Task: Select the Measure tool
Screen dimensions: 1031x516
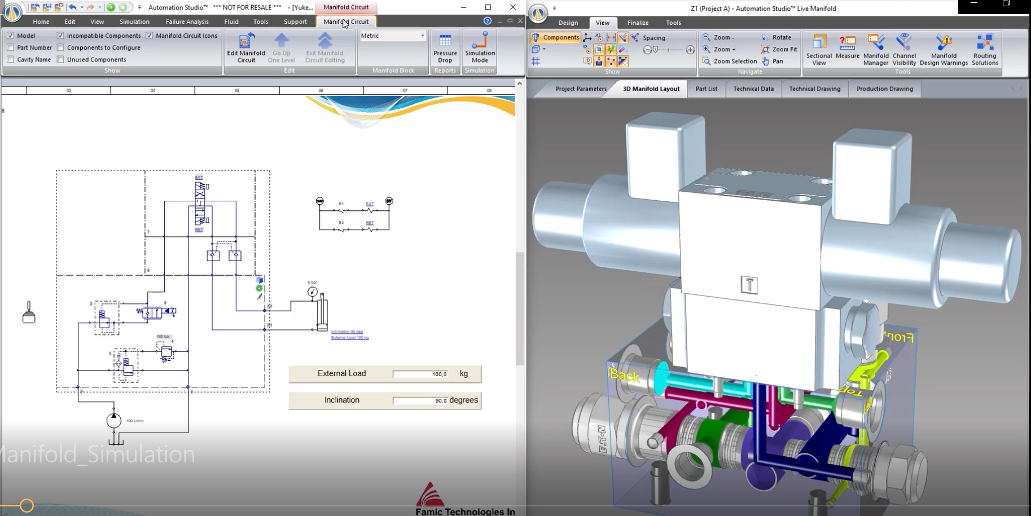Action: coord(847,47)
